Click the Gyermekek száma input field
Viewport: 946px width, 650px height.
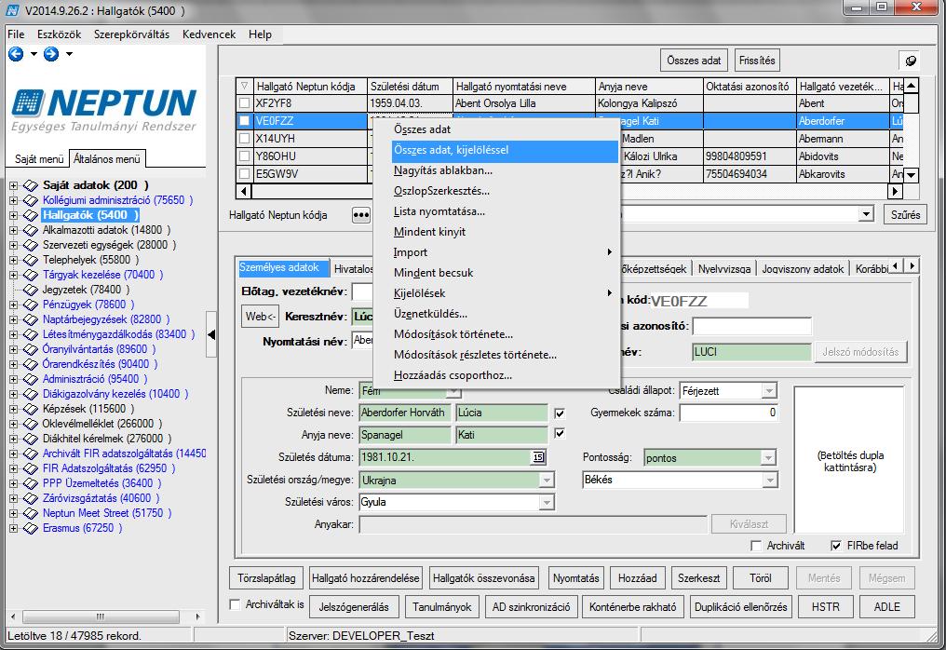pyautogui.click(x=729, y=413)
